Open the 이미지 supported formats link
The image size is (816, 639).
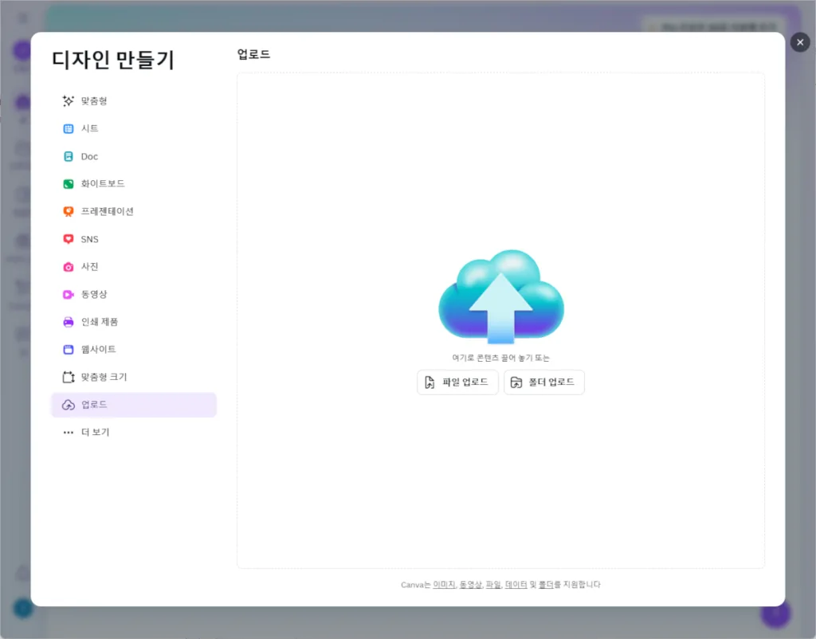tap(444, 585)
